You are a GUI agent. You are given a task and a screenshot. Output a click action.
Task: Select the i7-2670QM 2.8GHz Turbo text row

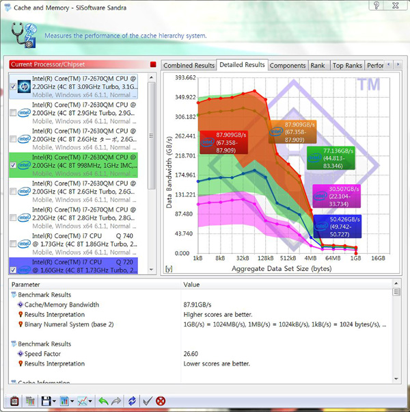[84, 218]
